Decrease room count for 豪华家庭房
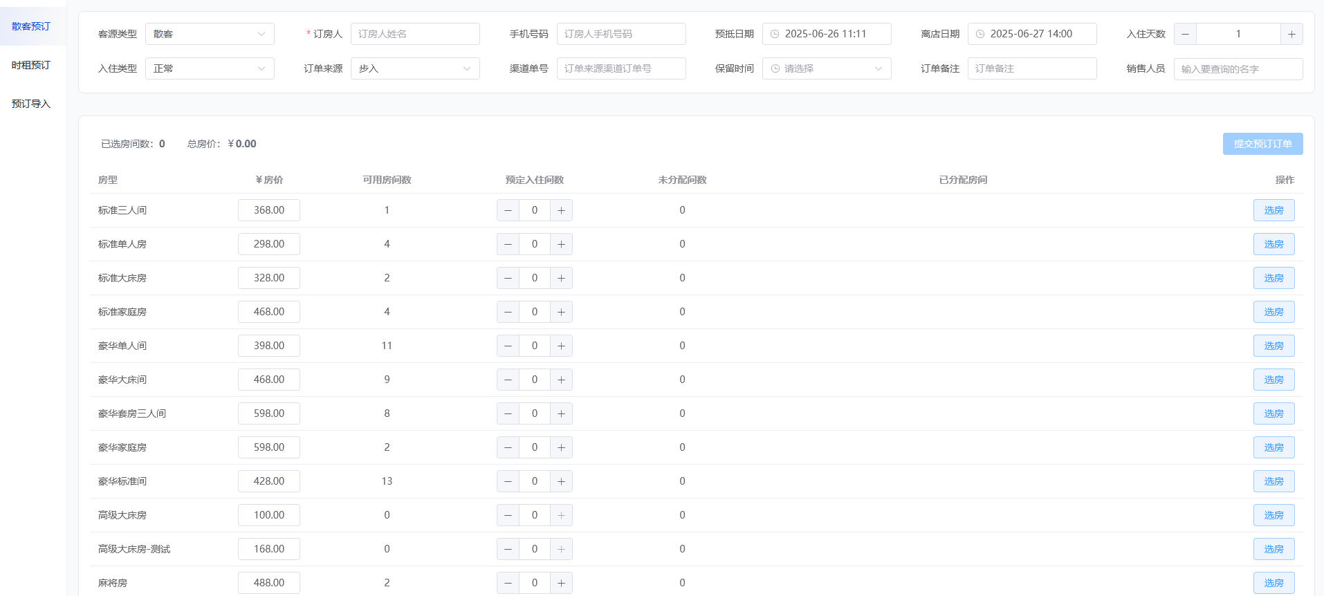The height and width of the screenshot is (596, 1324). point(508,447)
